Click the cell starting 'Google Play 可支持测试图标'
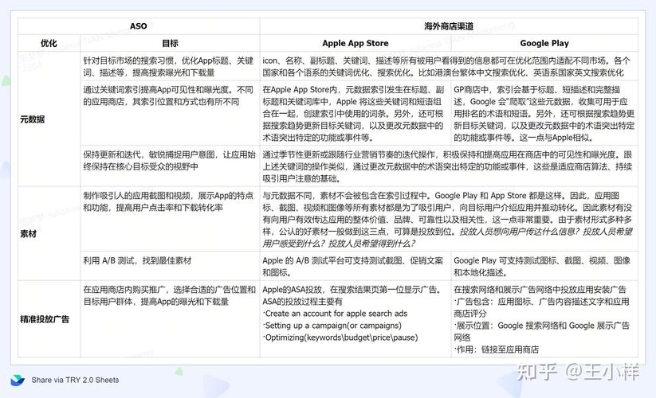This screenshot has height=398, width=656. point(544,266)
